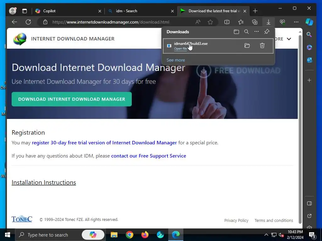Screen dimensions: 322x241
Task: Close the Copilot tab
Action: tap(100, 11)
